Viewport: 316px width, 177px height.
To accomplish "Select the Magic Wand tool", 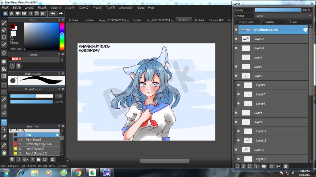I will pos(4,99).
